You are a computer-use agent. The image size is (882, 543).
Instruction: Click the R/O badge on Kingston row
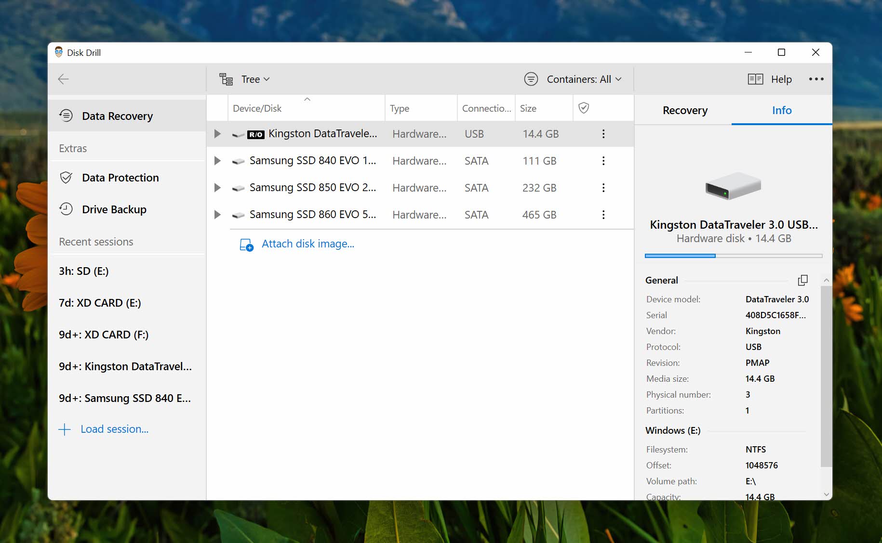(x=256, y=135)
